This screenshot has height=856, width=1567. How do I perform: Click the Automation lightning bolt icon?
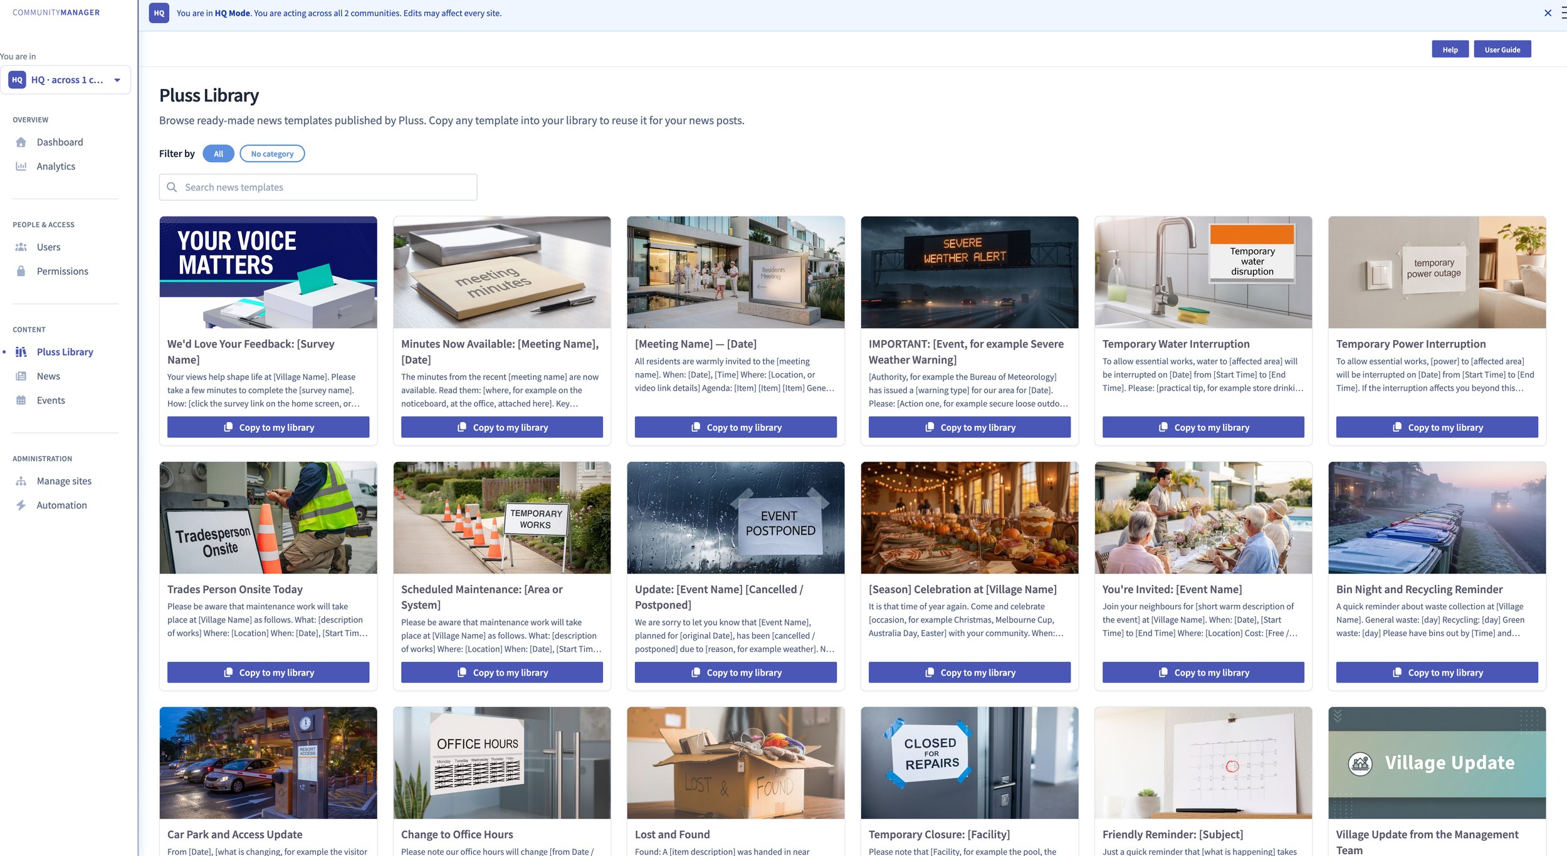point(21,505)
